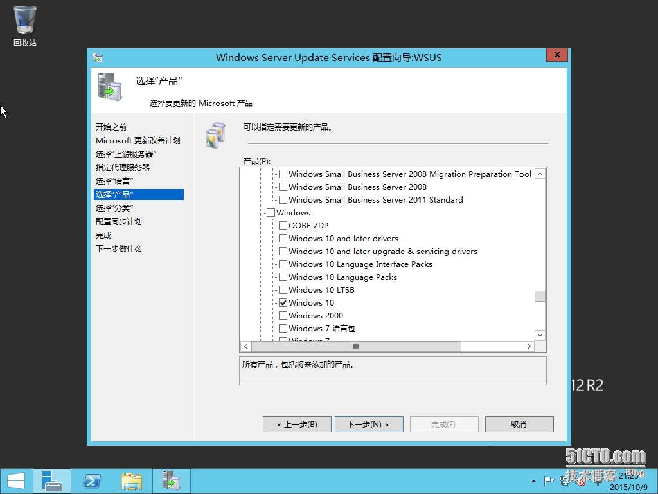658x494 pixels.
Task: Select the 选择"产品" step
Action: [139, 194]
